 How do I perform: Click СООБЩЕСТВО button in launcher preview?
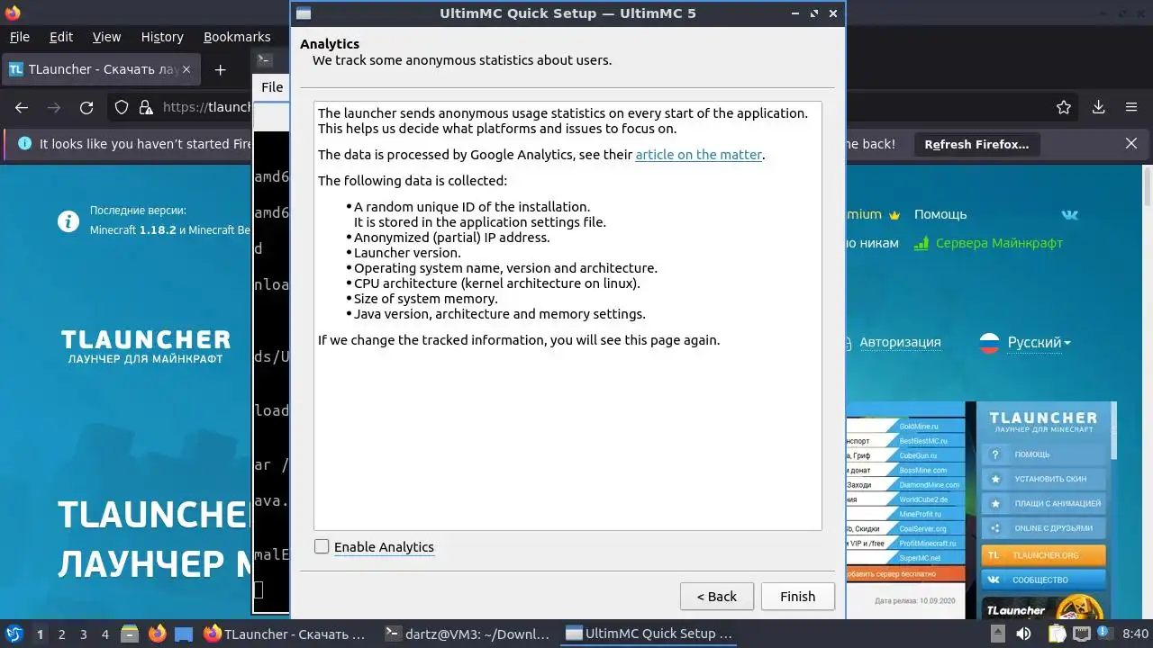coord(1043,580)
